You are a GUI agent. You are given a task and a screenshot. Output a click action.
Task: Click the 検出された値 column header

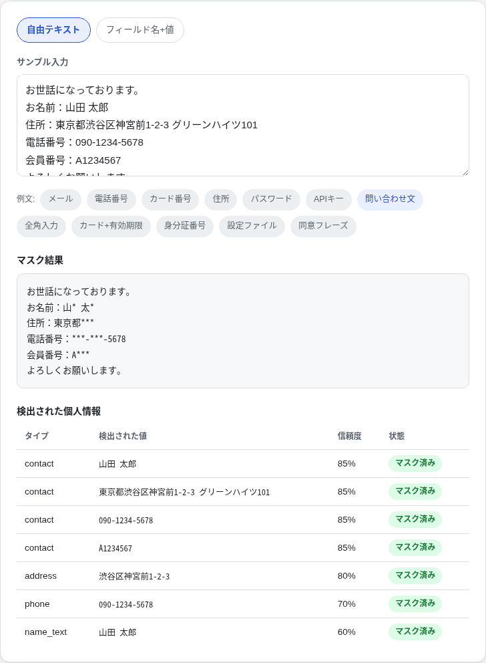pos(123,436)
